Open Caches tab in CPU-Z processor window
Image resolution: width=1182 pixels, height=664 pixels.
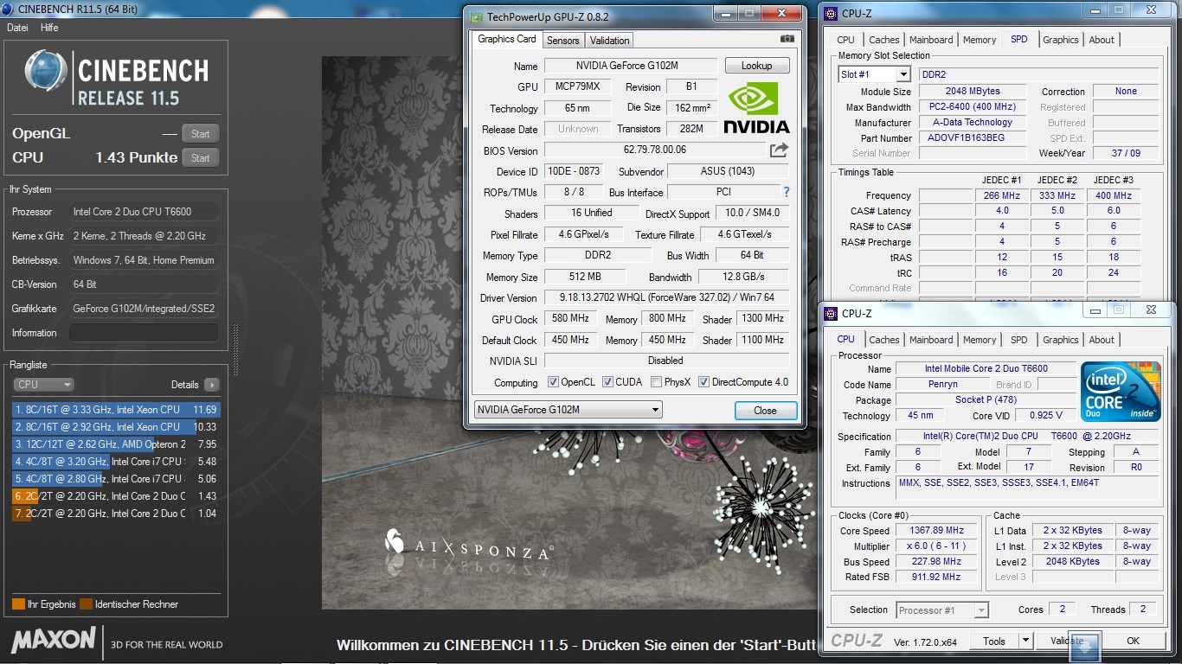click(x=883, y=340)
